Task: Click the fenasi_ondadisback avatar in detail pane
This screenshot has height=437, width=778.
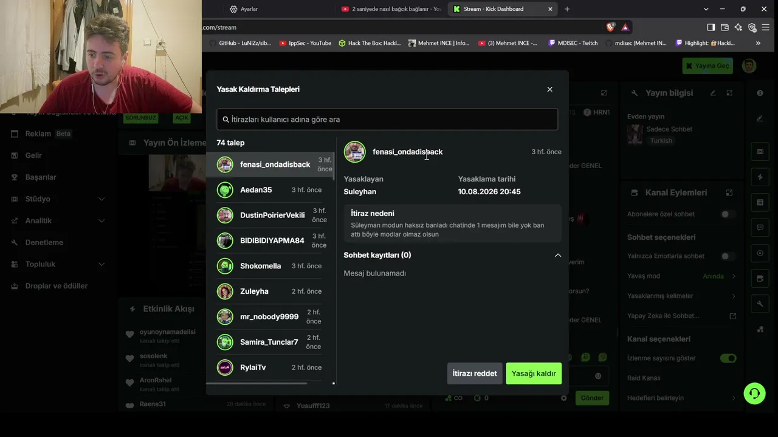Action: (x=355, y=152)
